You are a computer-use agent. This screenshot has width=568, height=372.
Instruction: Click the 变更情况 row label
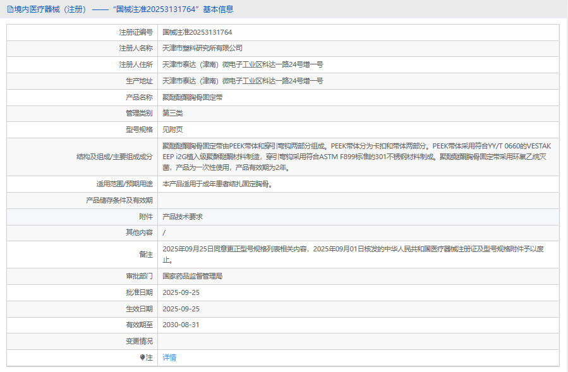[139, 341]
